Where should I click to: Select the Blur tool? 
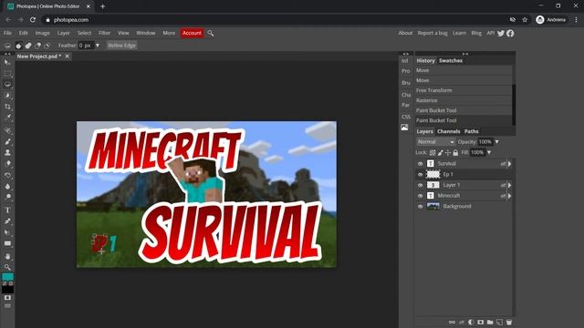pos(7,186)
